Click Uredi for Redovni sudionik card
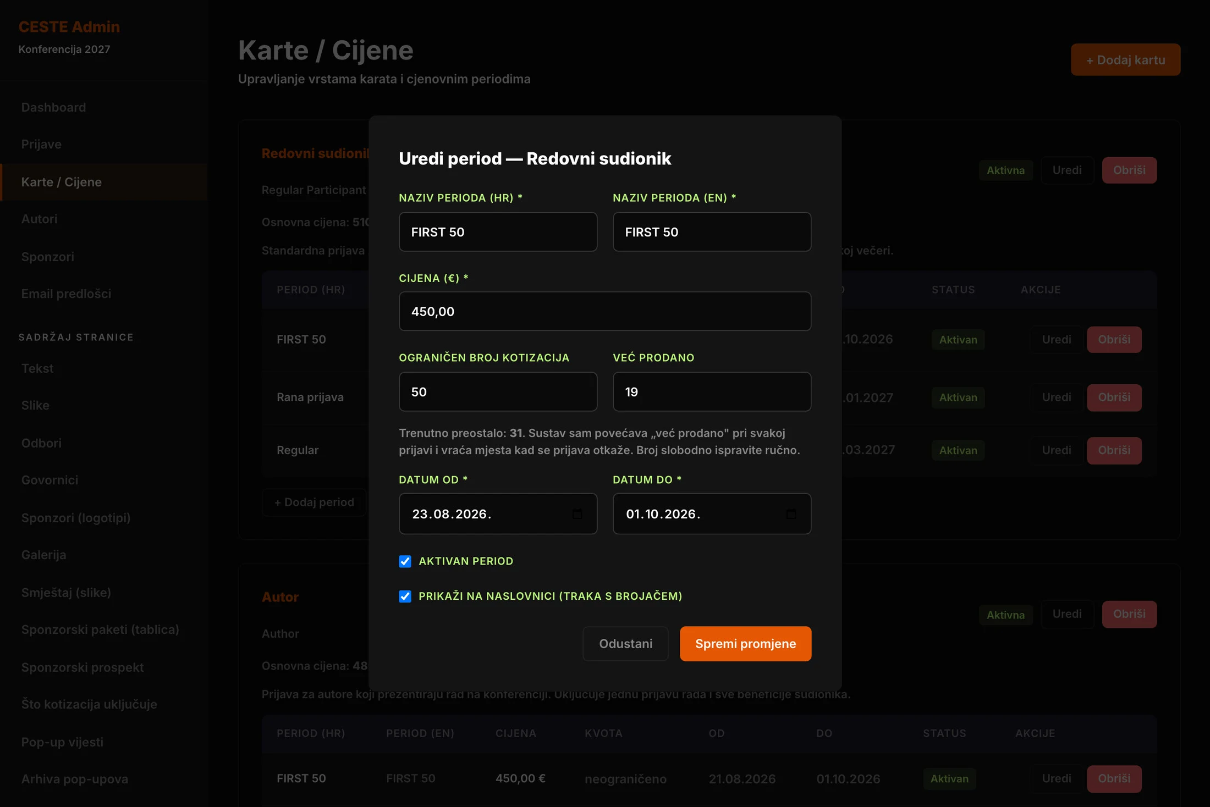Screen dimensions: 1210x807 [1067, 170]
